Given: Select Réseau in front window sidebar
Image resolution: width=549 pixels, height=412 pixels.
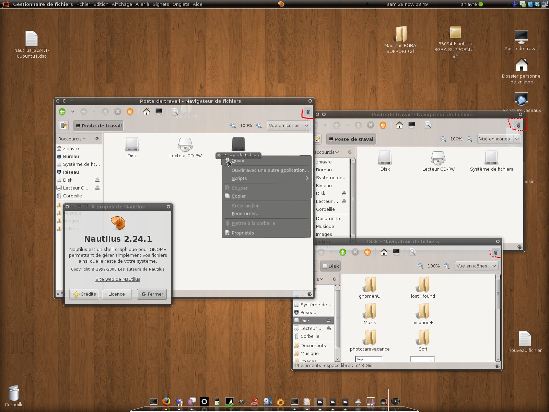Looking at the screenshot, I should (x=79, y=172).
